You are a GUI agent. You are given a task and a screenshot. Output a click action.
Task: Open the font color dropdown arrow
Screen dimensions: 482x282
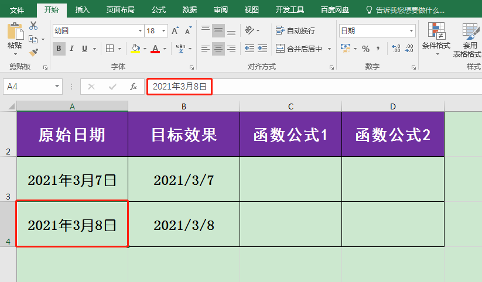165,49
